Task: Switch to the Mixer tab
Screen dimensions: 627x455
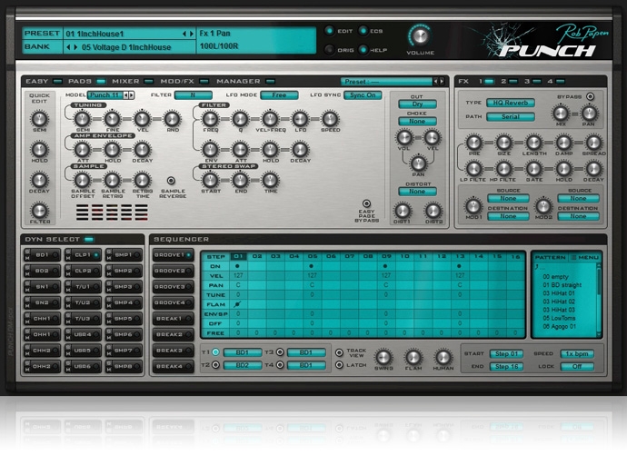Action: pyautogui.click(x=125, y=81)
